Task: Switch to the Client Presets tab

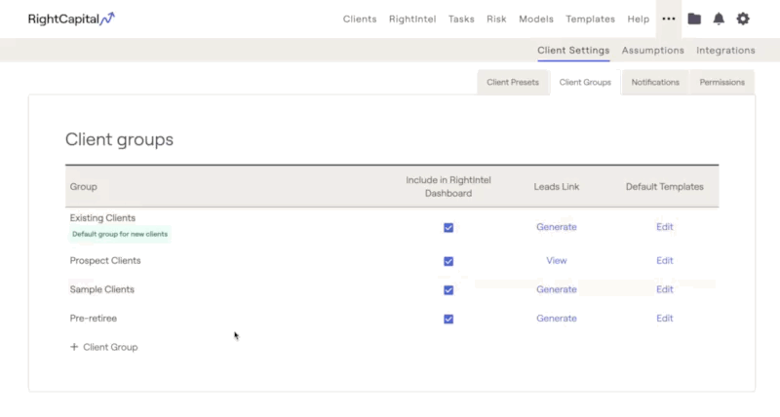Action: pos(513,82)
